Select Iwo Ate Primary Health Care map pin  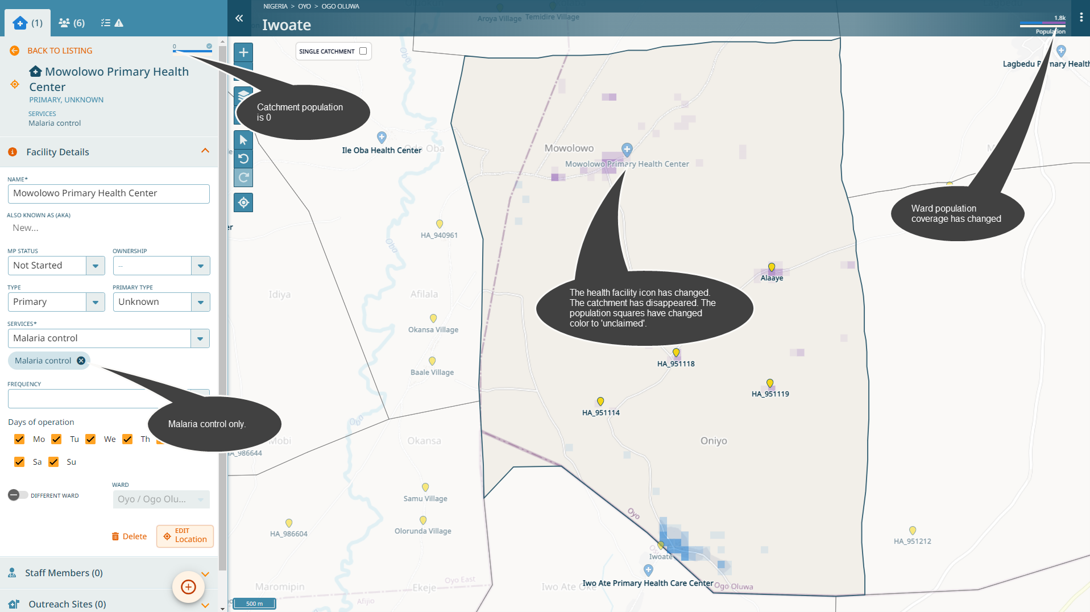pos(648,569)
